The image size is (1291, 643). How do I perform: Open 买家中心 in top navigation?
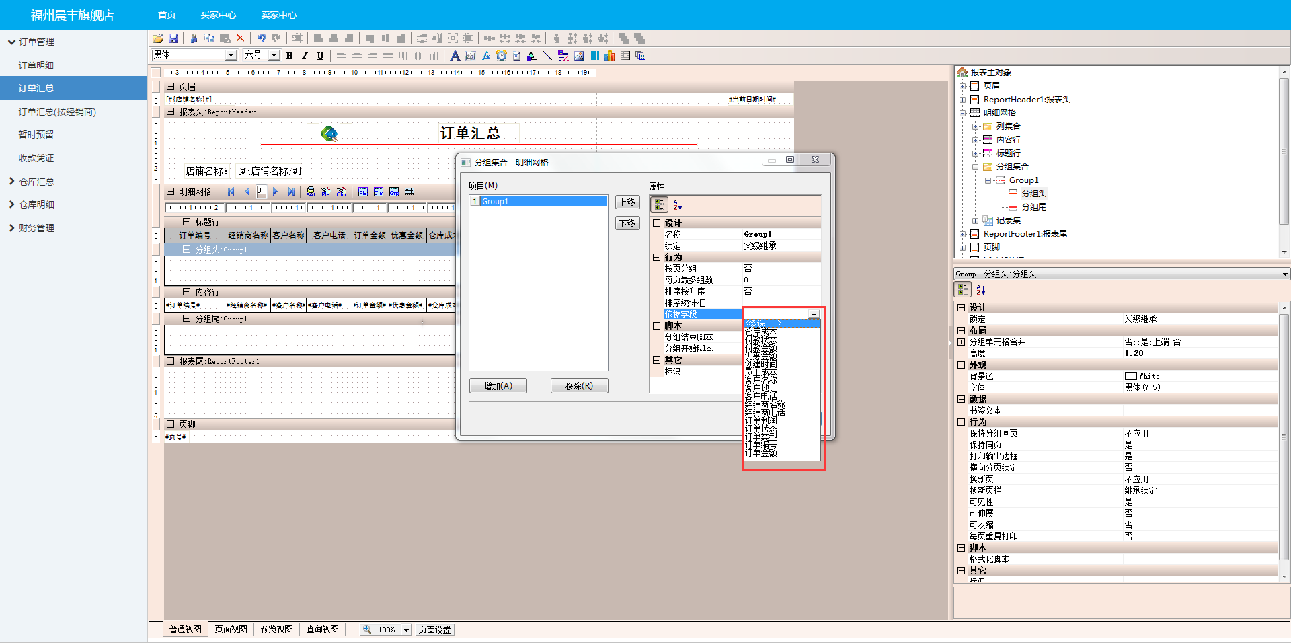click(x=219, y=15)
